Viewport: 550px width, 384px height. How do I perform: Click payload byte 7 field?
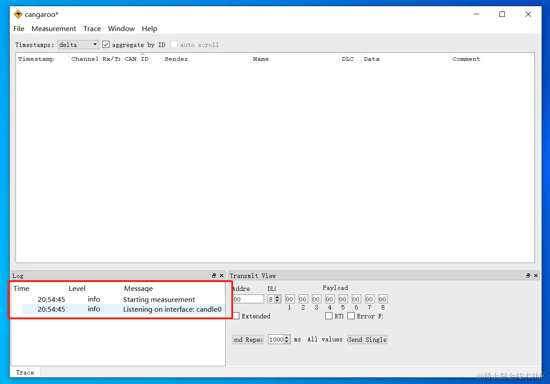tap(370, 299)
